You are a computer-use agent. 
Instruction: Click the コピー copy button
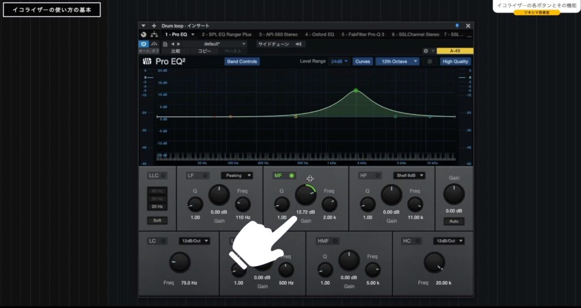coord(204,51)
